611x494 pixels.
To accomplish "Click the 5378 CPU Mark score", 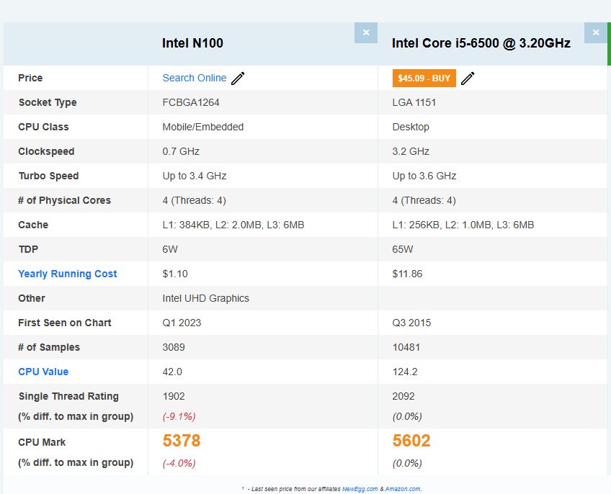I will pyautogui.click(x=182, y=441).
